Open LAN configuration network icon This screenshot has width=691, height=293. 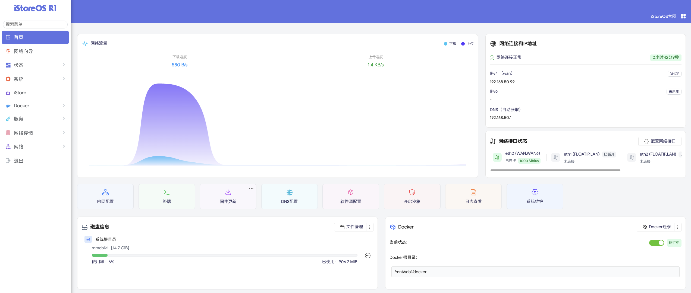click(x=105, y=192)
